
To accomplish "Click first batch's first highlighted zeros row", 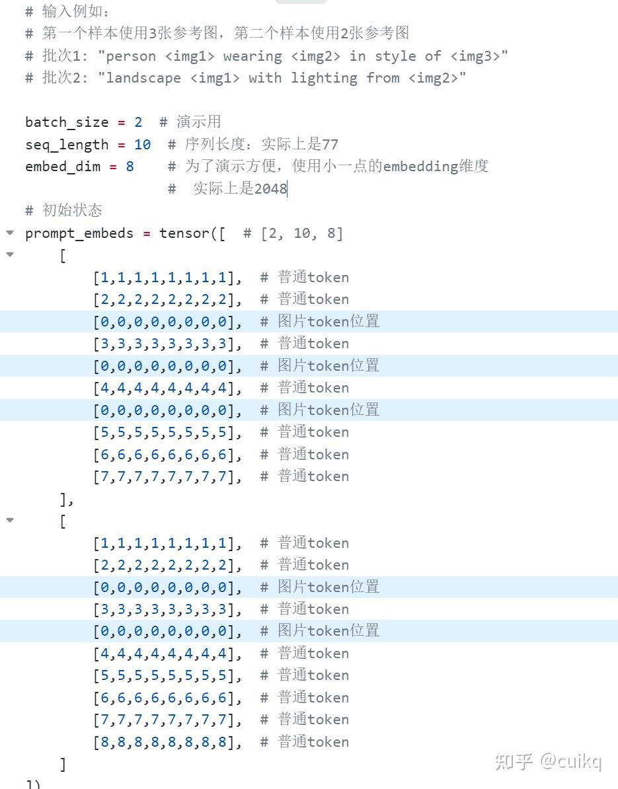I will 309,322.
